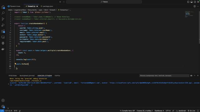The width and height of the screenshot is (200, 112).
Task: Toggle the bottom panel layout icon
Action: pyautogui.click(x=192, y=2)
